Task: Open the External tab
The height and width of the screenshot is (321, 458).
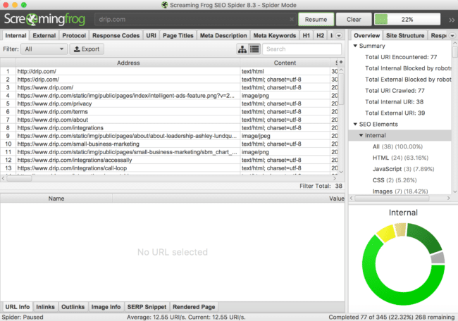Action: [x=44, y=36]
